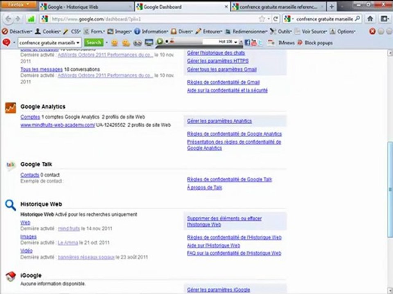Open the Information developer toolbar menu
This screenshot has height=294, width=393.
coord(151,31)
